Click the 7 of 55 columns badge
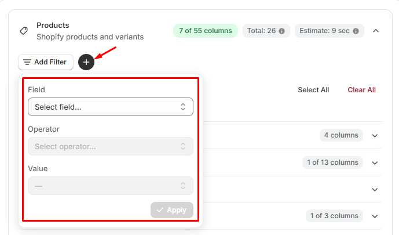Viewport: 399px width, 235px height. click(x=206, y=31)
